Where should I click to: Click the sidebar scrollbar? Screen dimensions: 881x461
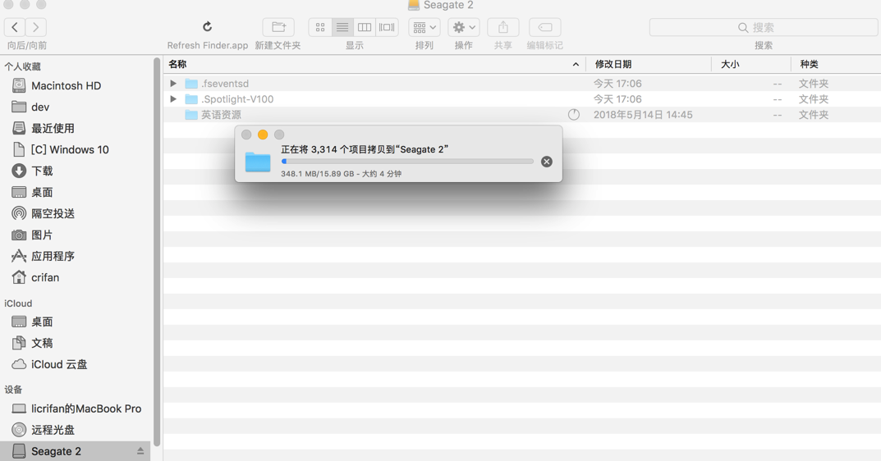coord(157,252)
